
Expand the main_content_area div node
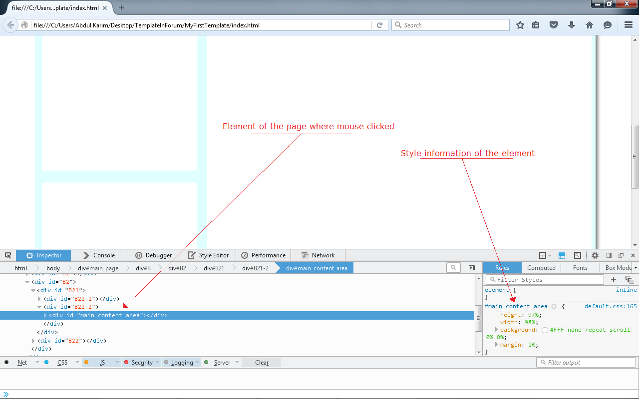tap(45, 315)
